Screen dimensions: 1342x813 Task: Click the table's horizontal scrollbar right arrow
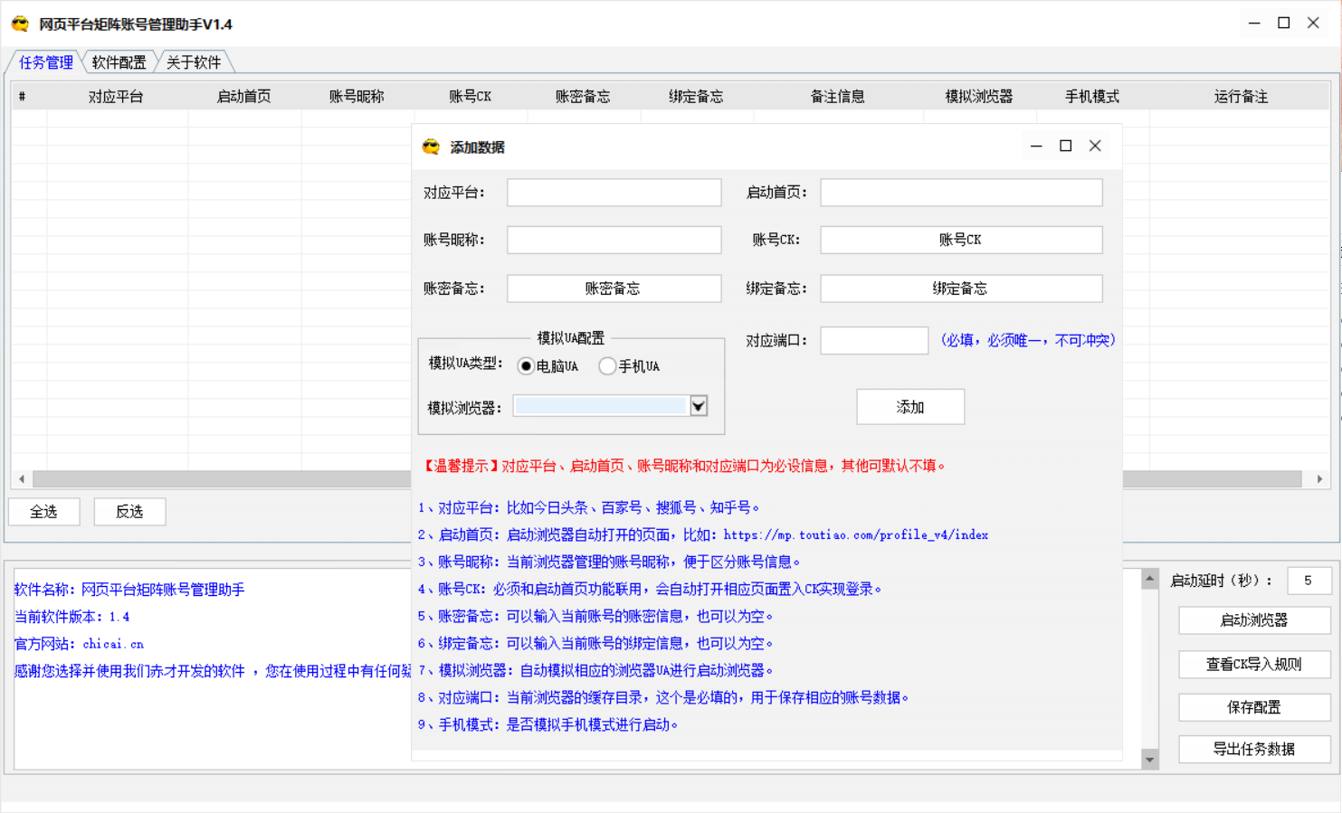[x=1319, y=479]
